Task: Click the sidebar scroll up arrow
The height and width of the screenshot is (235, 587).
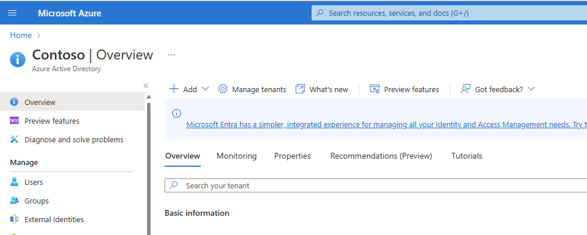Action: click(149, 97)
